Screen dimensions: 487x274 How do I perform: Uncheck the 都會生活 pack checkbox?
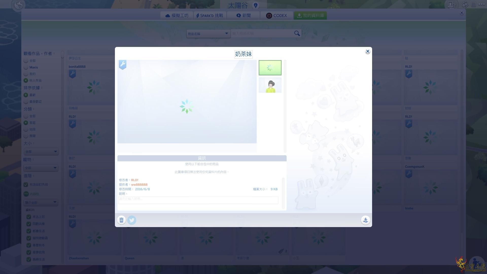click(x=29, y=231)
